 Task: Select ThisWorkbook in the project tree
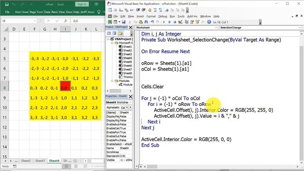tap(126, 77)
